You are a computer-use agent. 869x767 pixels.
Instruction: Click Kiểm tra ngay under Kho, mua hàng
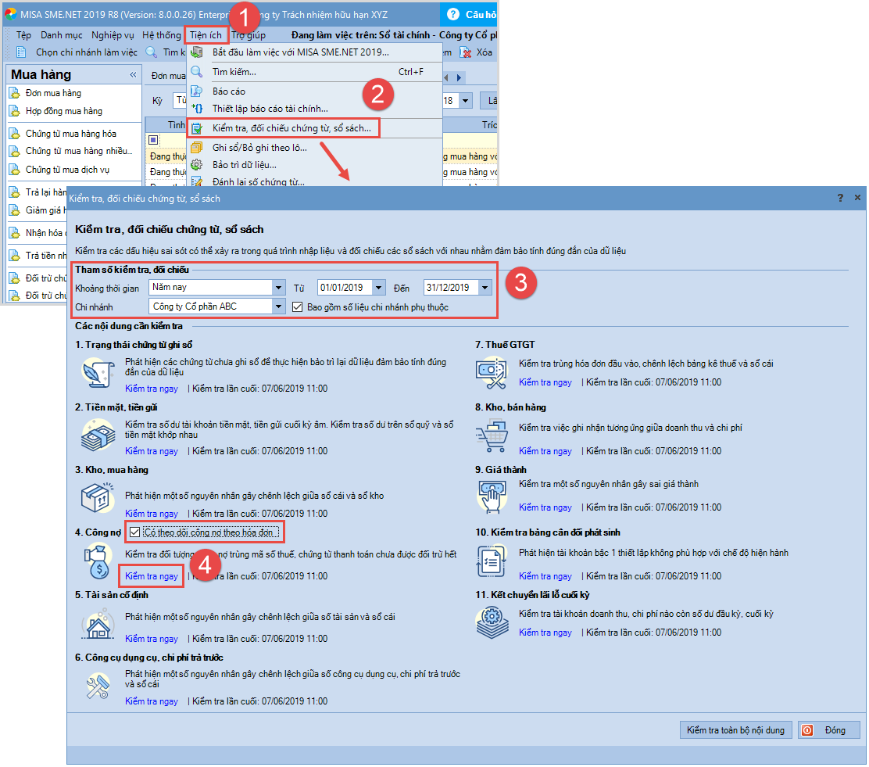click(152, 514)
